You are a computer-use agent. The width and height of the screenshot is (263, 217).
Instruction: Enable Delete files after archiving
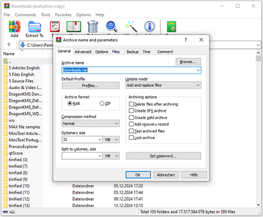click(x=131, y=104)
